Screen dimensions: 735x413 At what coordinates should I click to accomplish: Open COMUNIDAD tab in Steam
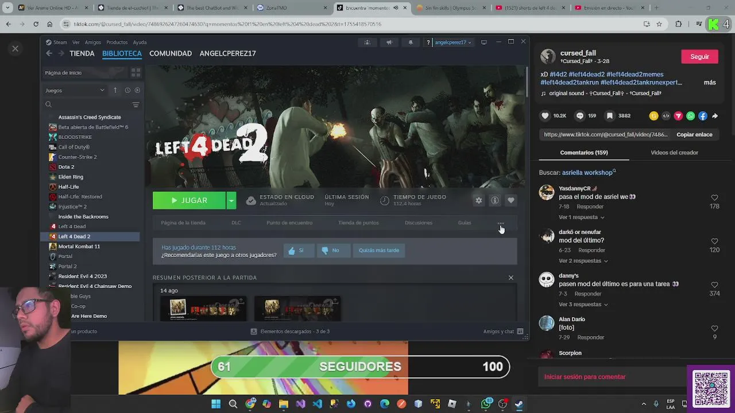pos(171,53)
